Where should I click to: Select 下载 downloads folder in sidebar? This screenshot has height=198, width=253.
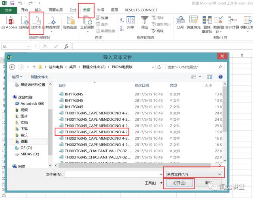(x=21, y=129)
